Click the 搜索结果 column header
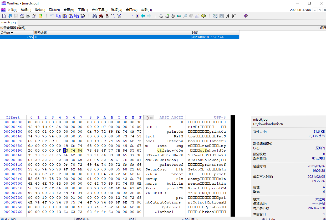The width and height of the screenshot is (326, 220). point(112,33)
